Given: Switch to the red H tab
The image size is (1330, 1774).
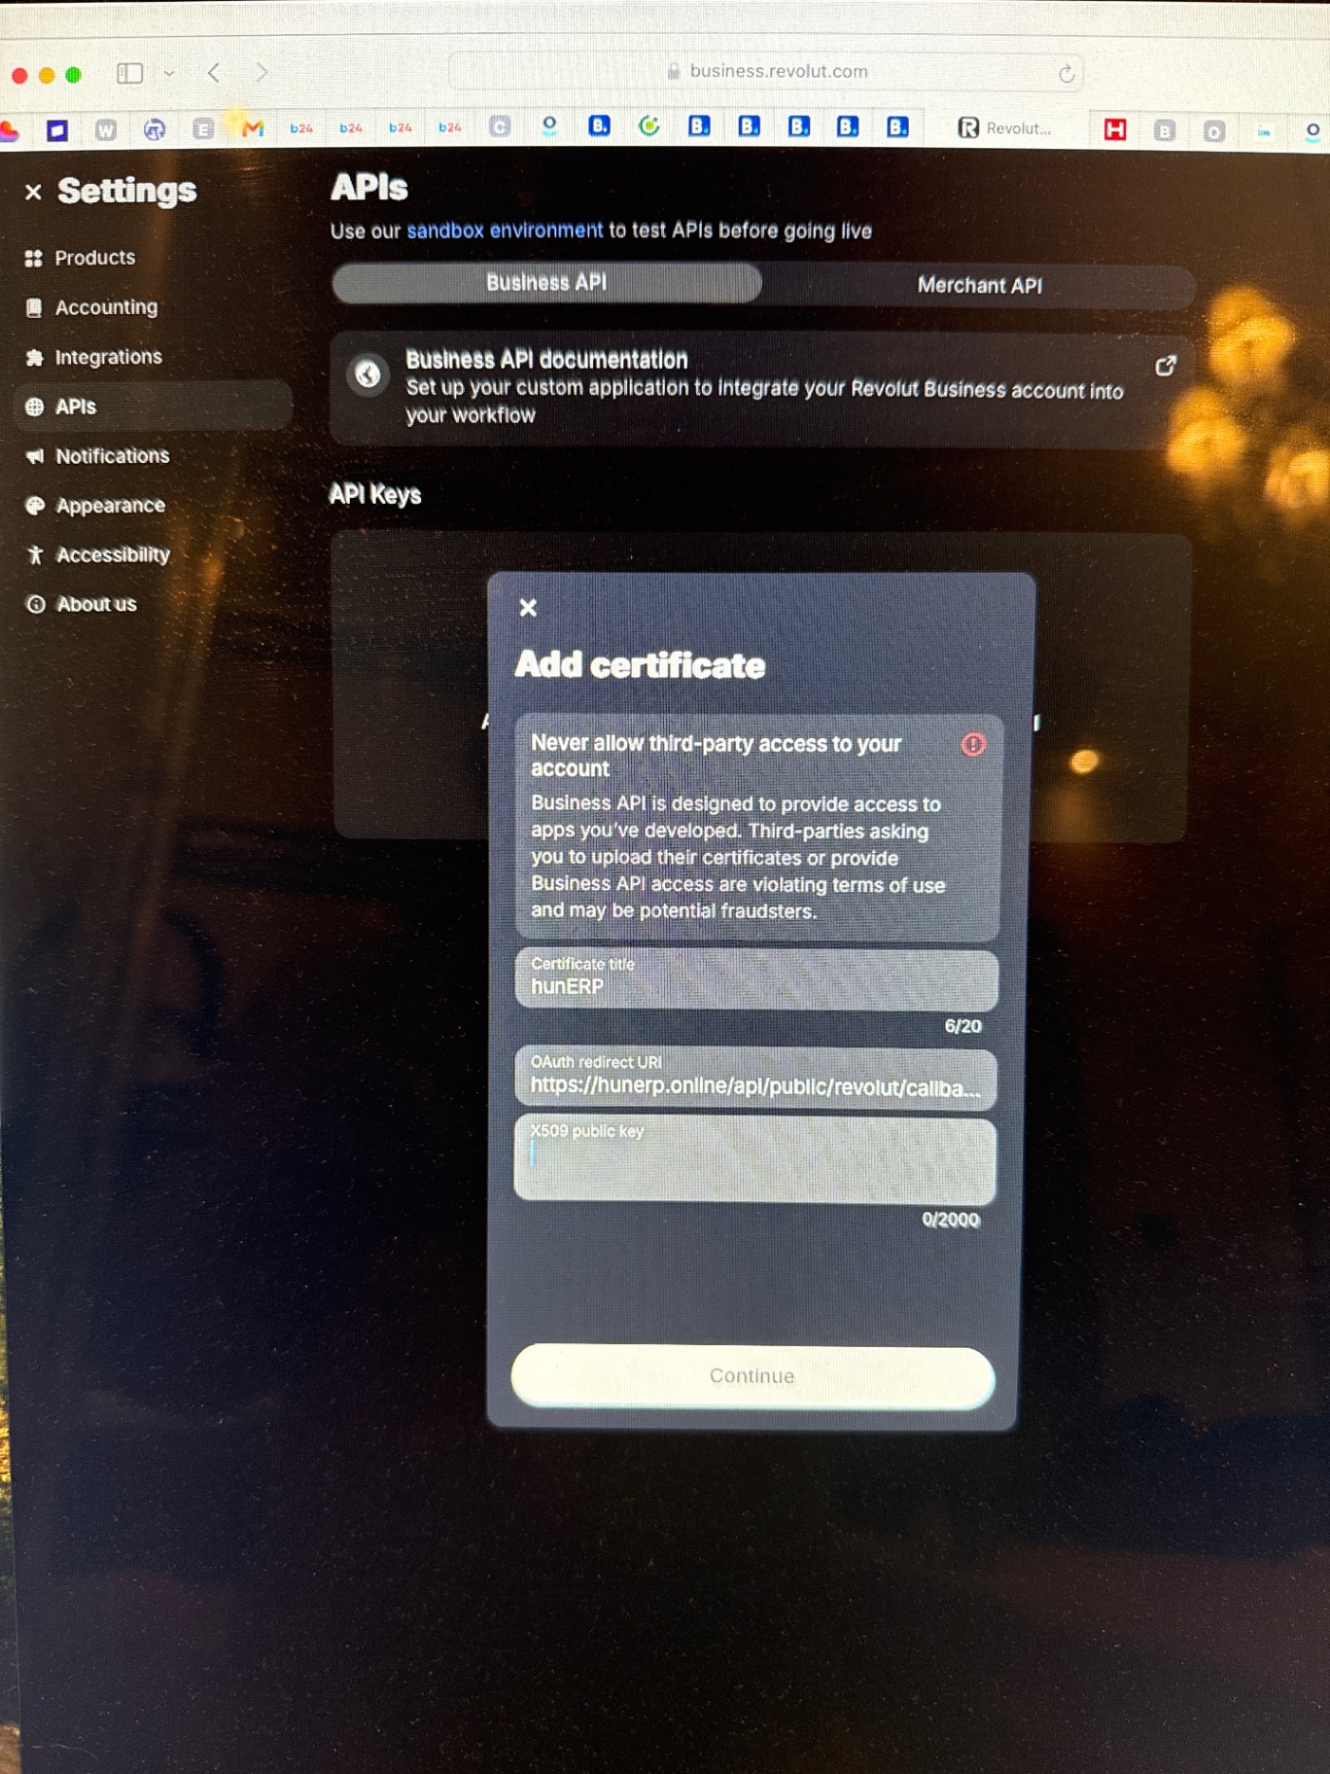Looking at the screenshot, I should (x=1115, y=129).
